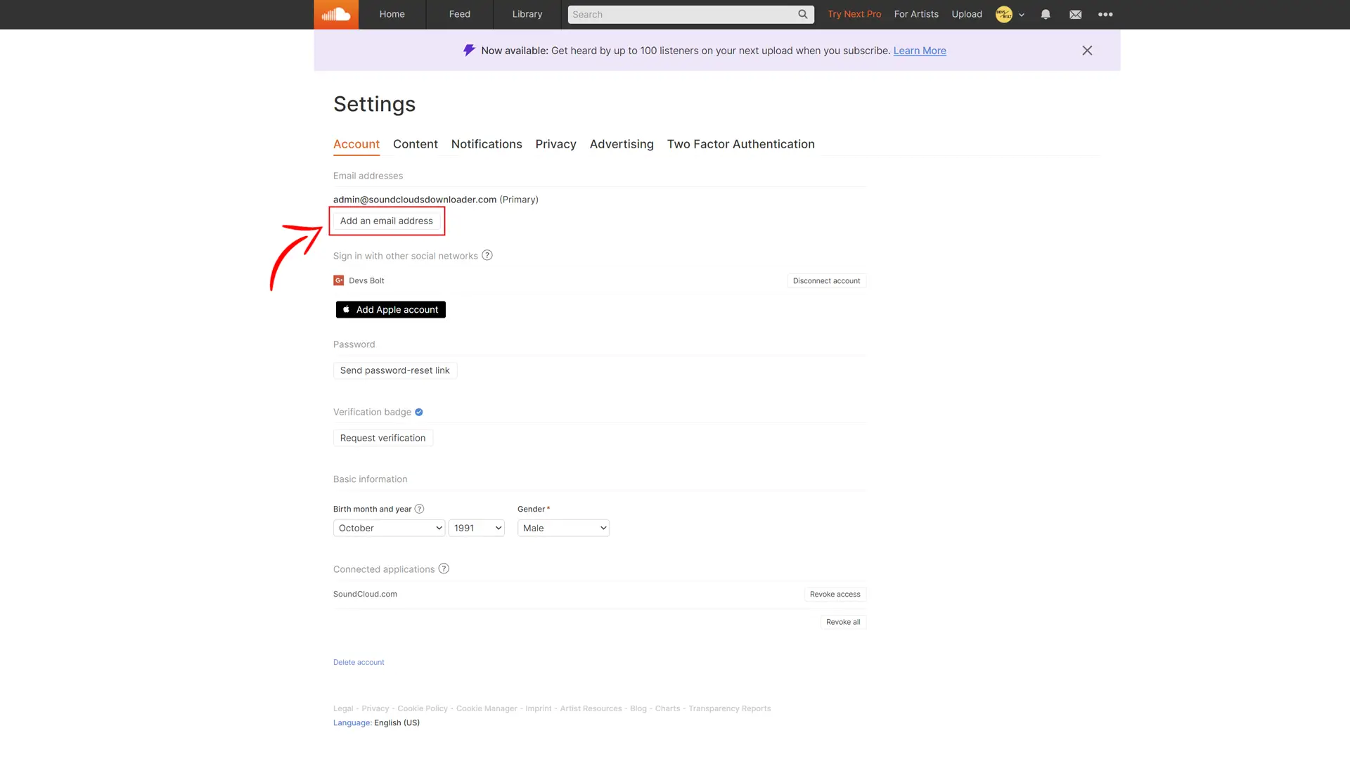This screenshot has width=1350, height=759.
Task: Click the user profile avatar icon
Action: click(x=1004, y=15)
